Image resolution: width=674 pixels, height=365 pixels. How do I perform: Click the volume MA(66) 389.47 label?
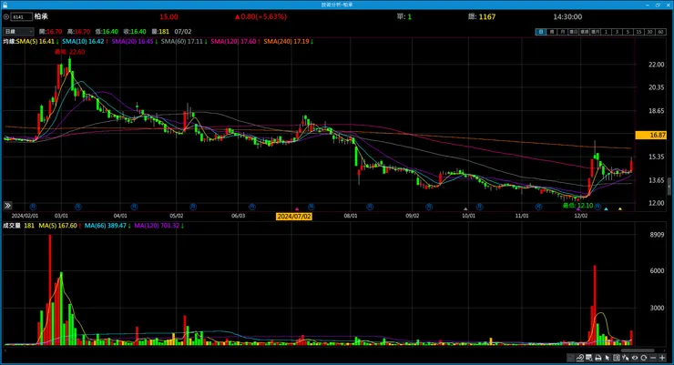(x=106, y=226)
